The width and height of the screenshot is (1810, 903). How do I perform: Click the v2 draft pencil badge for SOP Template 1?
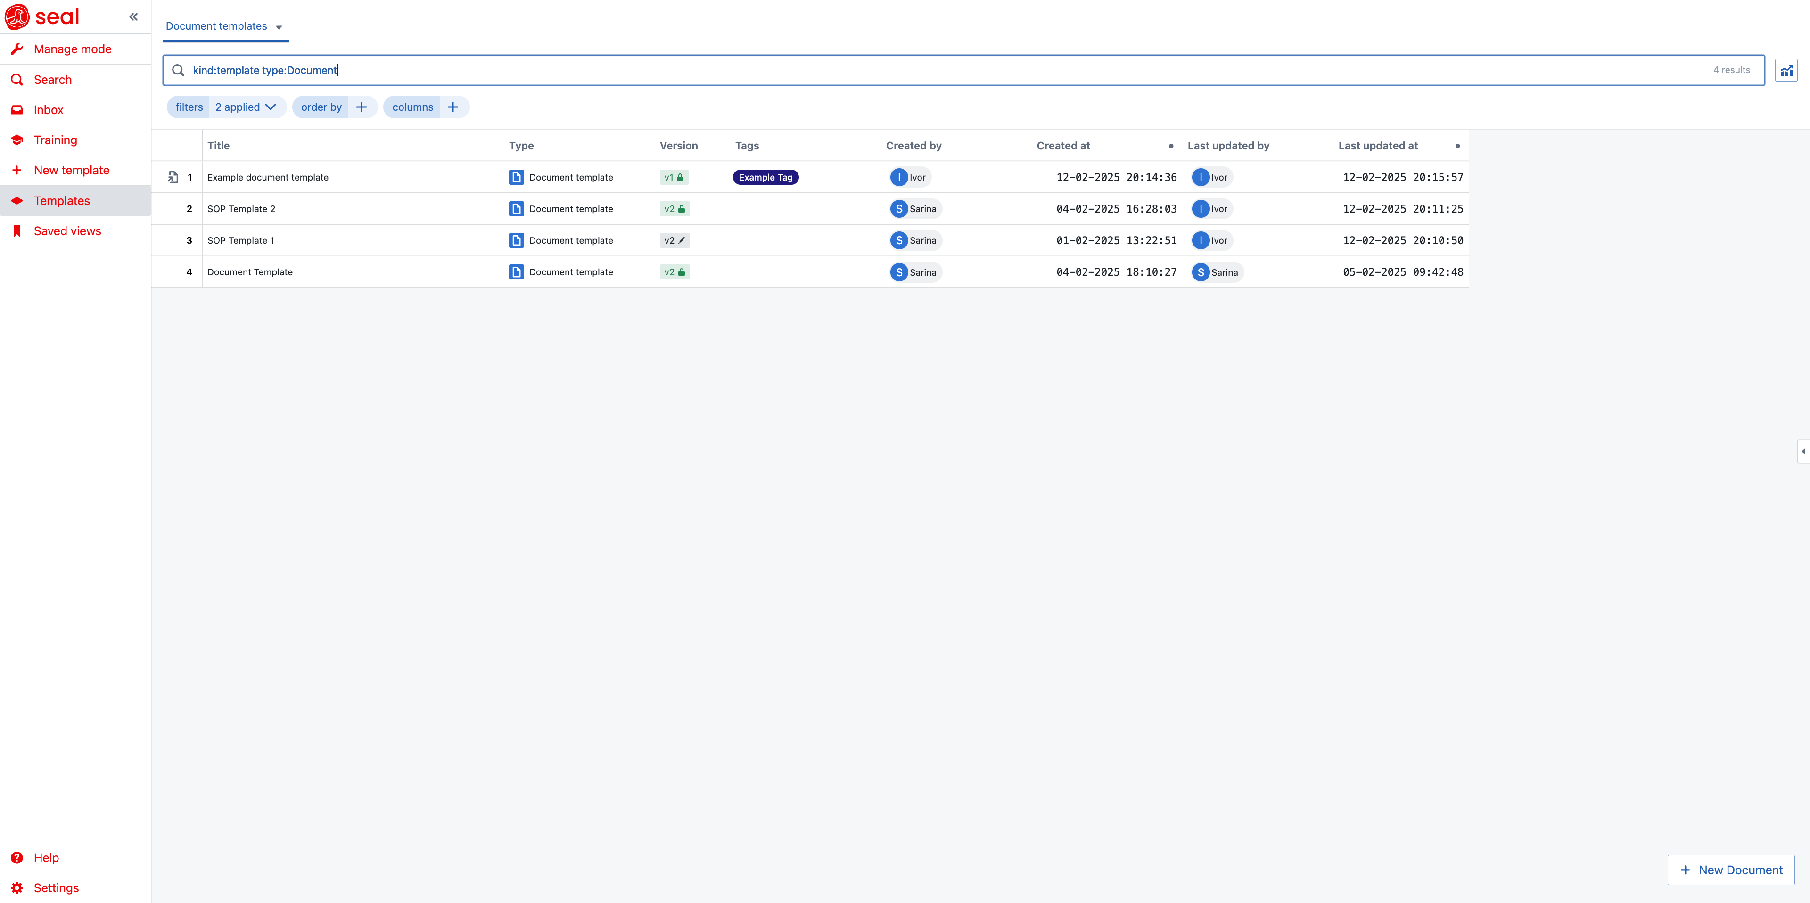[675, 240]
